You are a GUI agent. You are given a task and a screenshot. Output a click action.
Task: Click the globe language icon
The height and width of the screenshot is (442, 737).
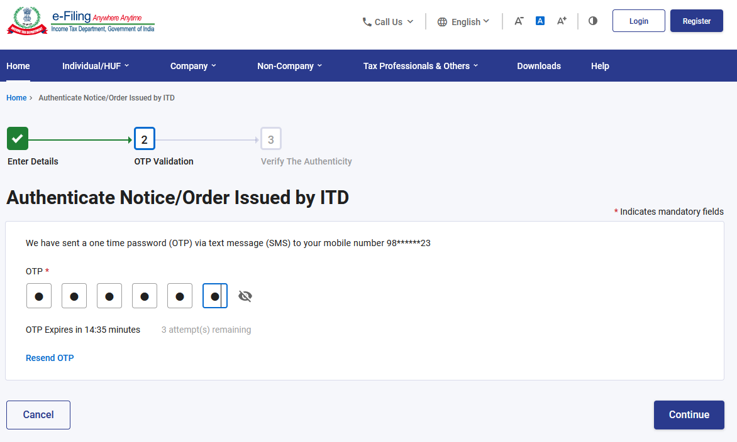point(442,21)
